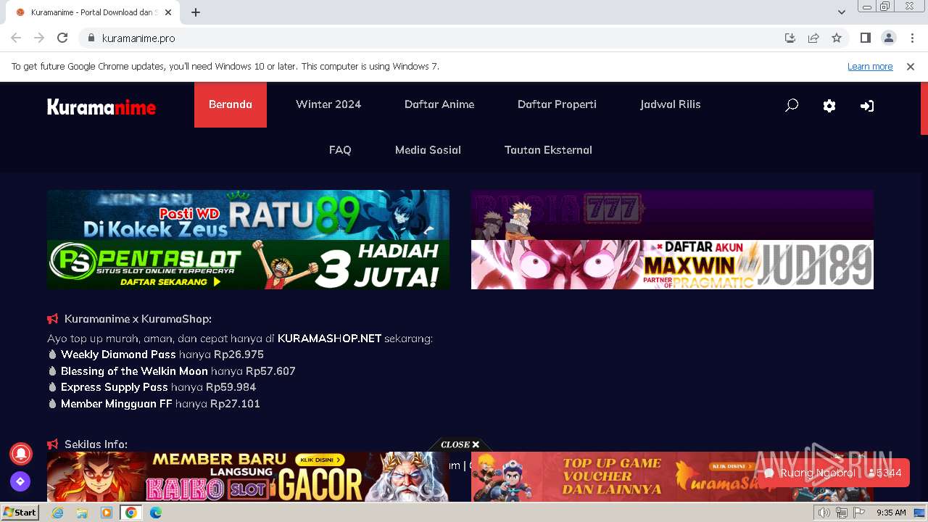The width and height of the screenshot is (928, 522).
Task: Click Weekly Diamond Pass offer
Action: [x=118, y=355]
